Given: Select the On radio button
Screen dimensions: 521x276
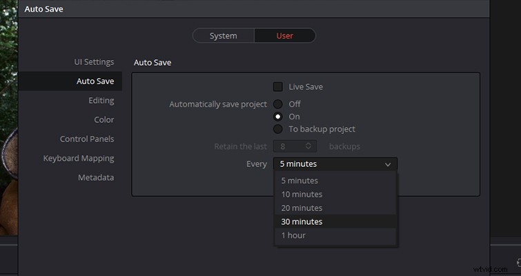Looking at the screenshot, I should pos(278,117).
